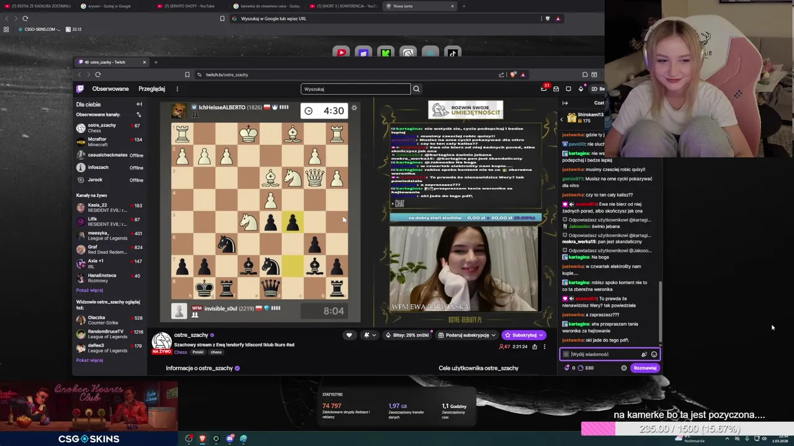The width and height of the screenshot is (794, 446).
Task: Click ostre_szachy channel avatar with NA ŻYWO
Action: 161,343
